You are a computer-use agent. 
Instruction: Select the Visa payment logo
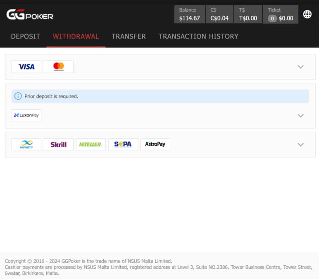coord(26,67)
